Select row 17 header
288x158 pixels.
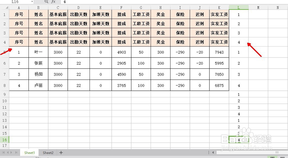pos(5,146)
